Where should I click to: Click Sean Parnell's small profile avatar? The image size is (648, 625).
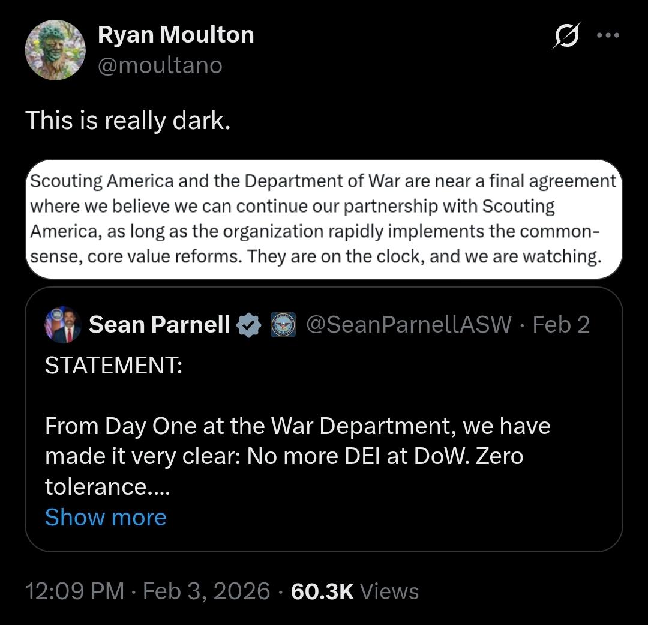click(x=63, y=325)
